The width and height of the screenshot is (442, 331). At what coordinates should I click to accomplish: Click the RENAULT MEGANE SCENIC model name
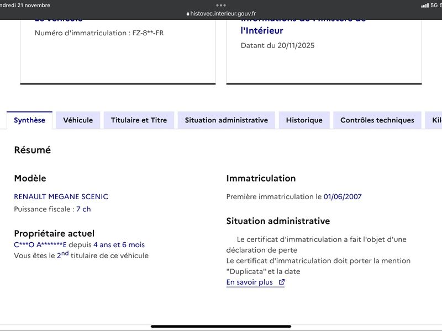pos(61,196)
